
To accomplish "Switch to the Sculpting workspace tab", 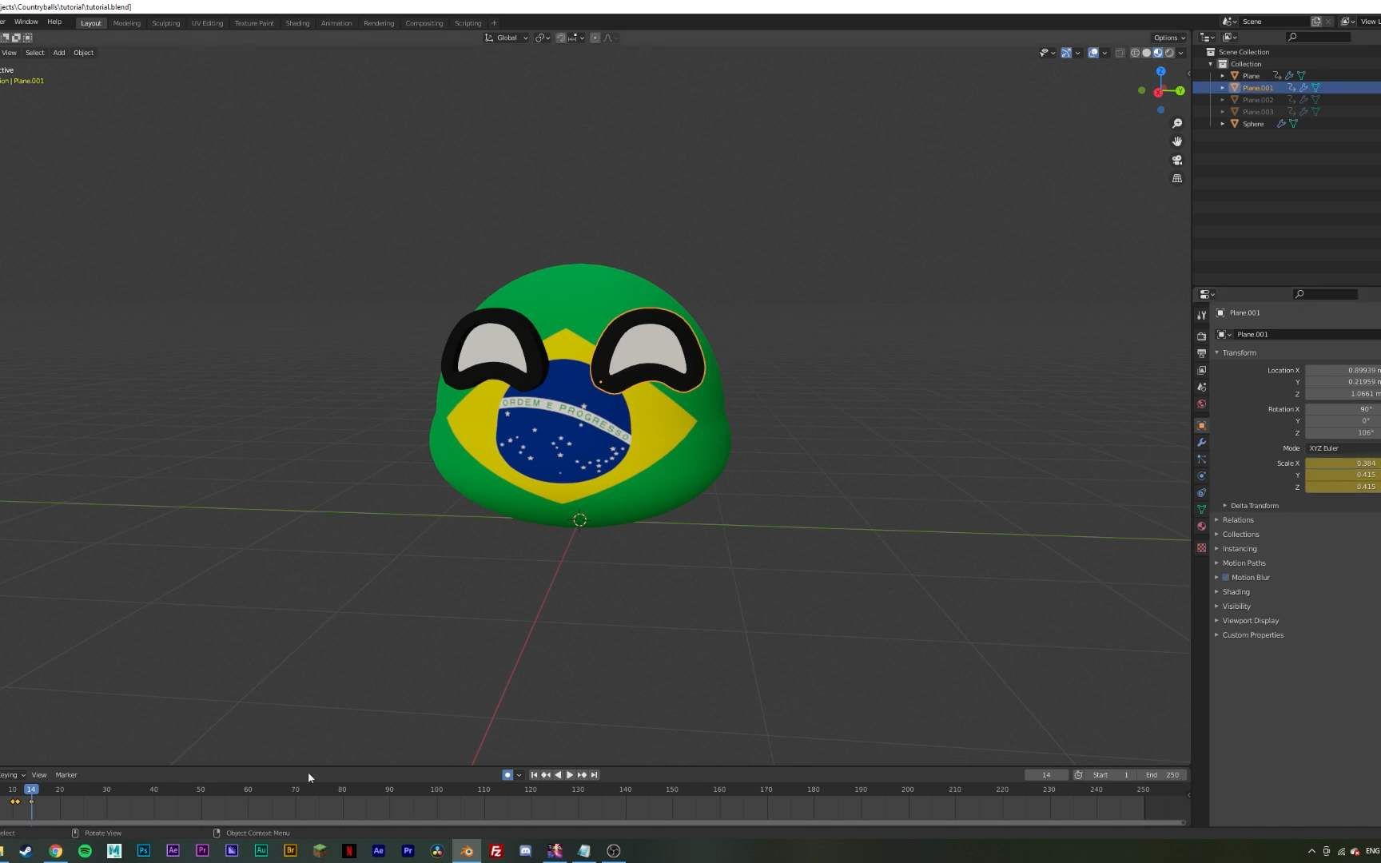I will [x=166, y=23].
